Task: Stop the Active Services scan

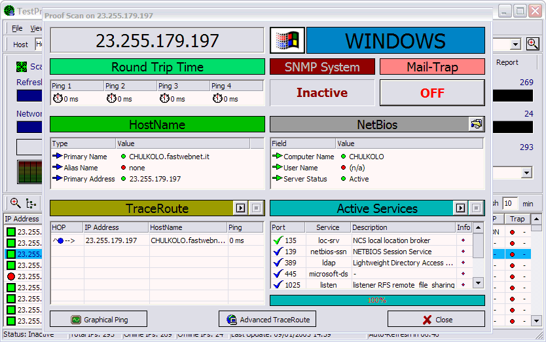Action: point(477,208)
